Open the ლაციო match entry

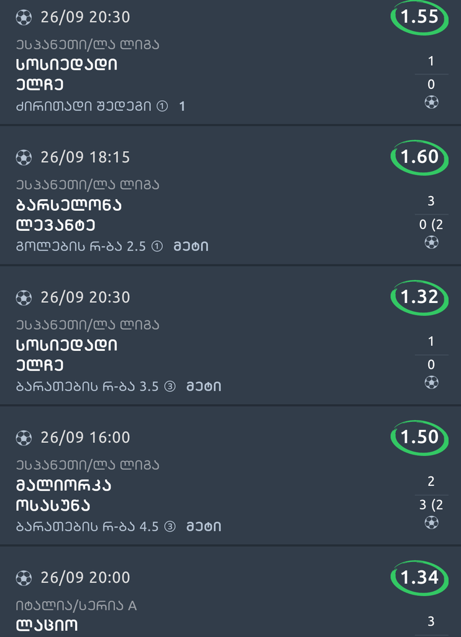(x=47, y=625)
